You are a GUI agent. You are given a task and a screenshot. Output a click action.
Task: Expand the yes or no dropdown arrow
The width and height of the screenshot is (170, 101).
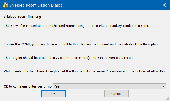pyautogui.click(x=163, y=86)
